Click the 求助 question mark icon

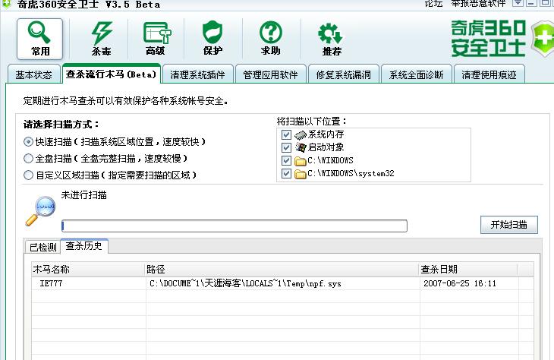pyautogui.click(x=271, y=38)
